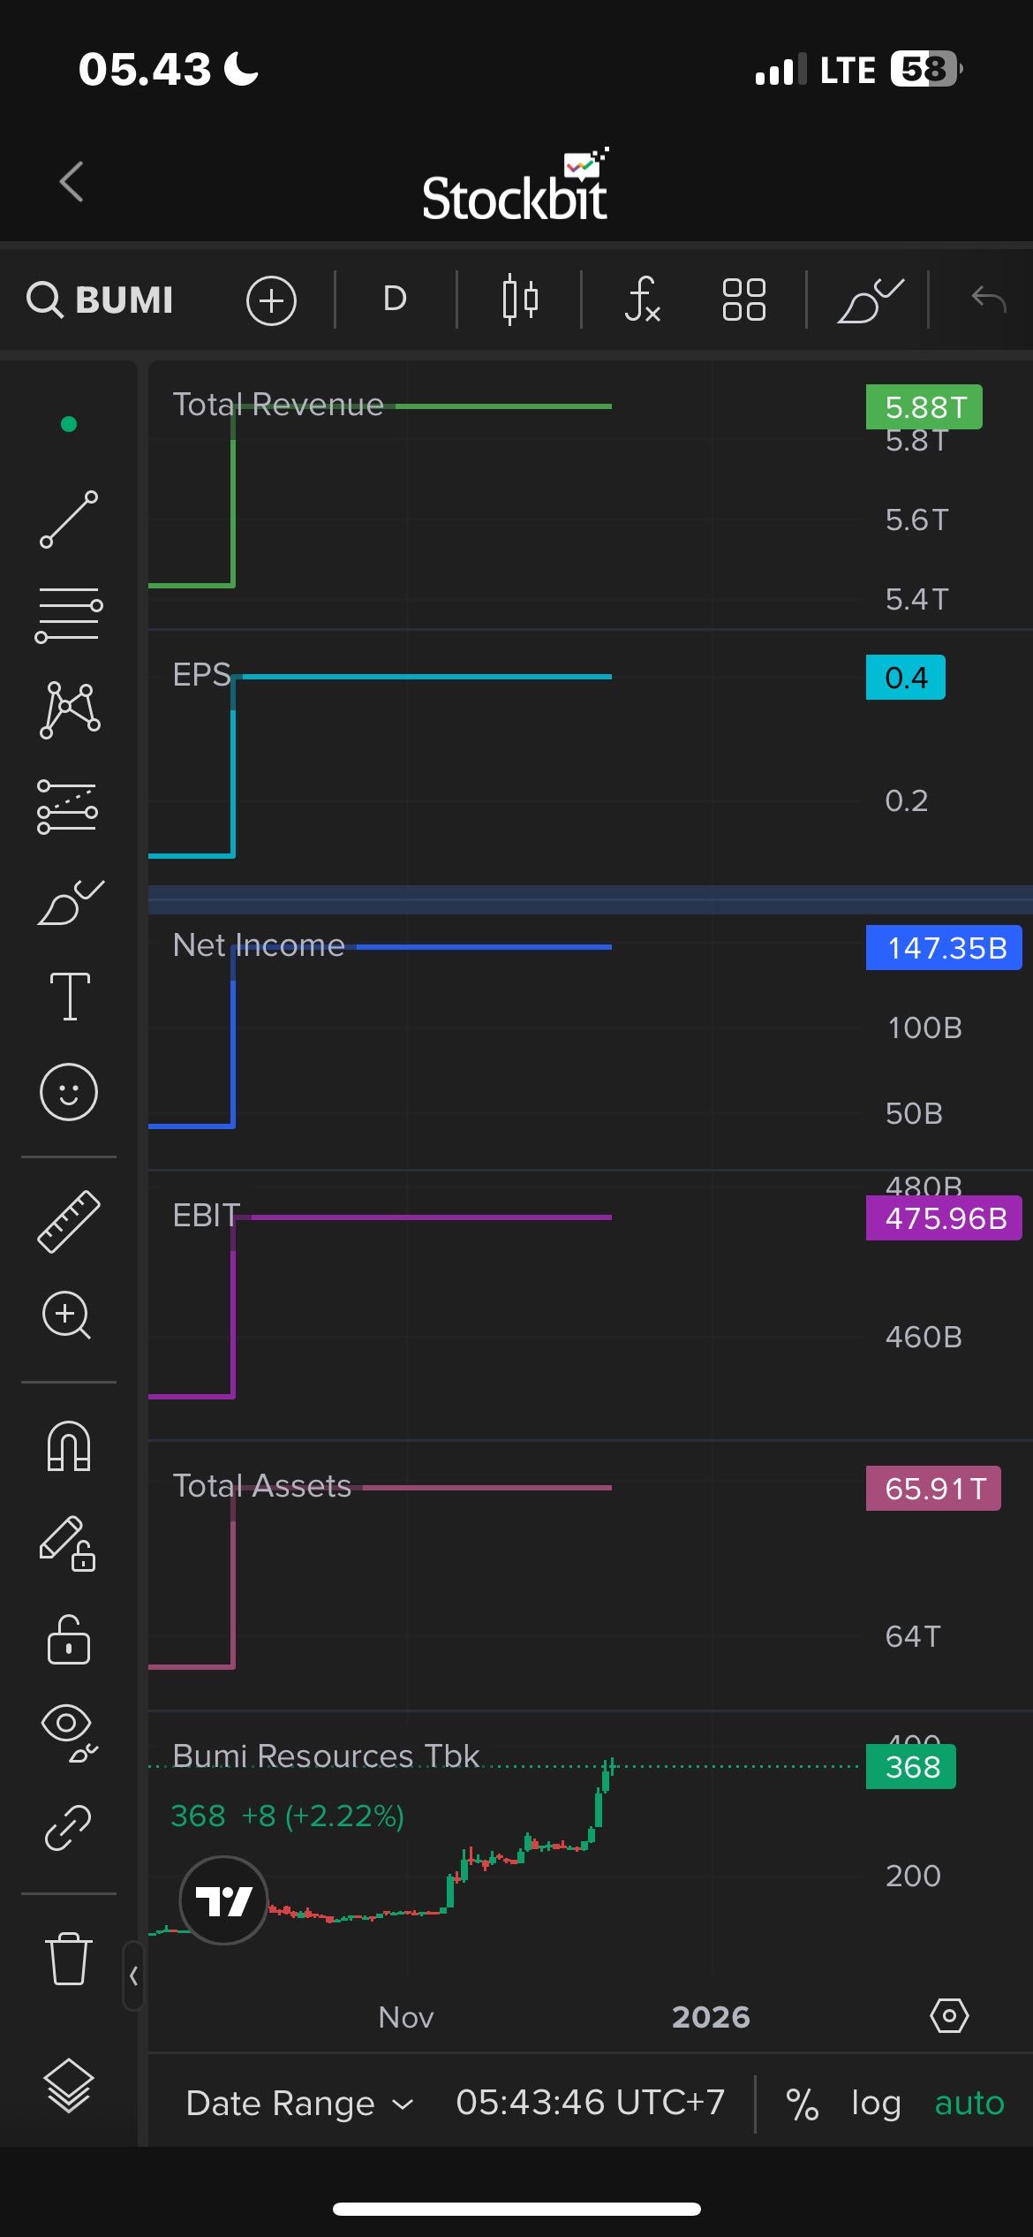Select the ruler measure tool
1033x2237 pixels.
tap(69, 1221)
